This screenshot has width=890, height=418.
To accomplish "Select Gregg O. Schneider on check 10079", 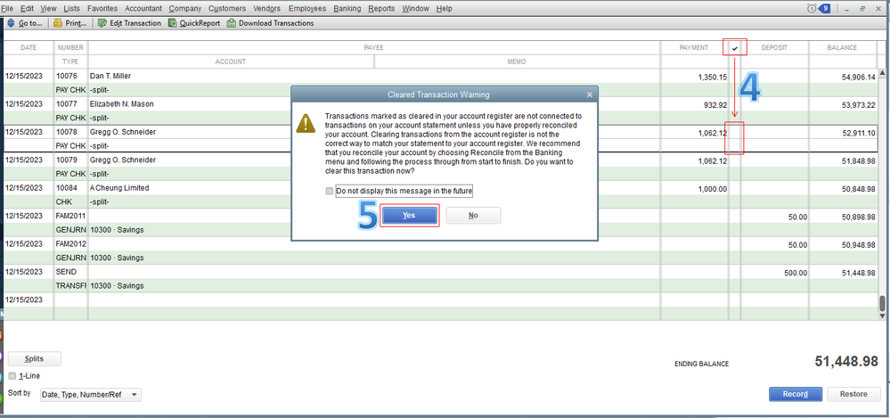I will tap(123, 160).
